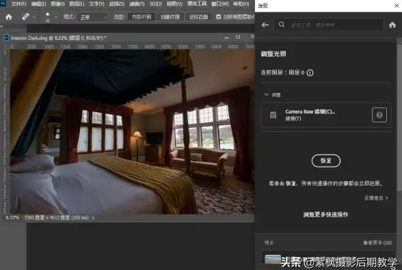Open the Edit (编辑) menu
This screenshot has width=402, height=270.
point(38,4)
